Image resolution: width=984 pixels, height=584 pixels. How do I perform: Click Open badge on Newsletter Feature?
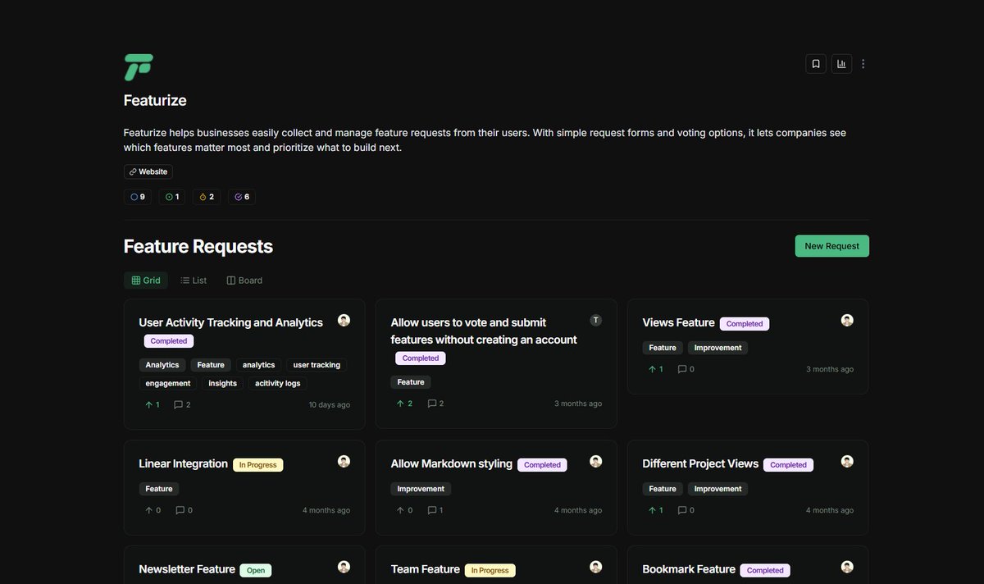coord(256,570)
